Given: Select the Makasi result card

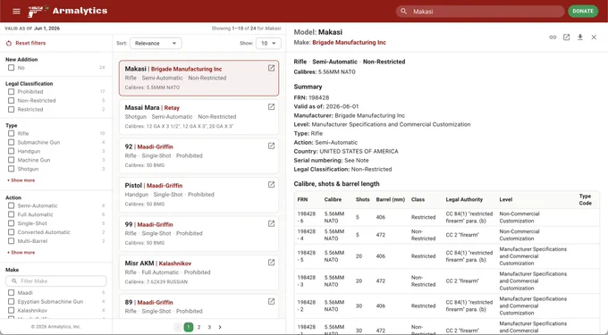Looking at the screenshot, I should [198, 78].
